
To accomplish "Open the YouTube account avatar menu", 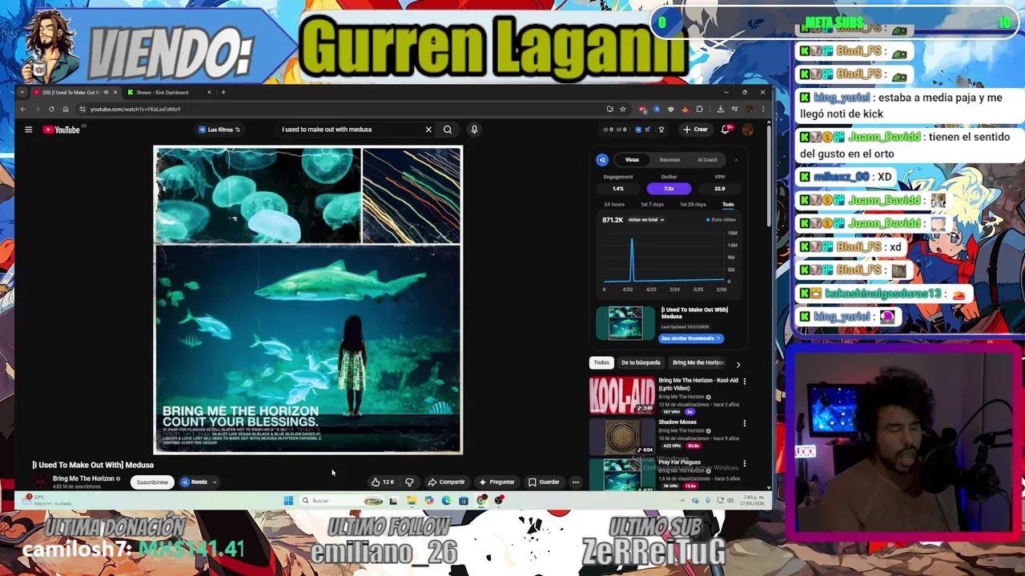I will pyautogui.click(x=747, y=130).
